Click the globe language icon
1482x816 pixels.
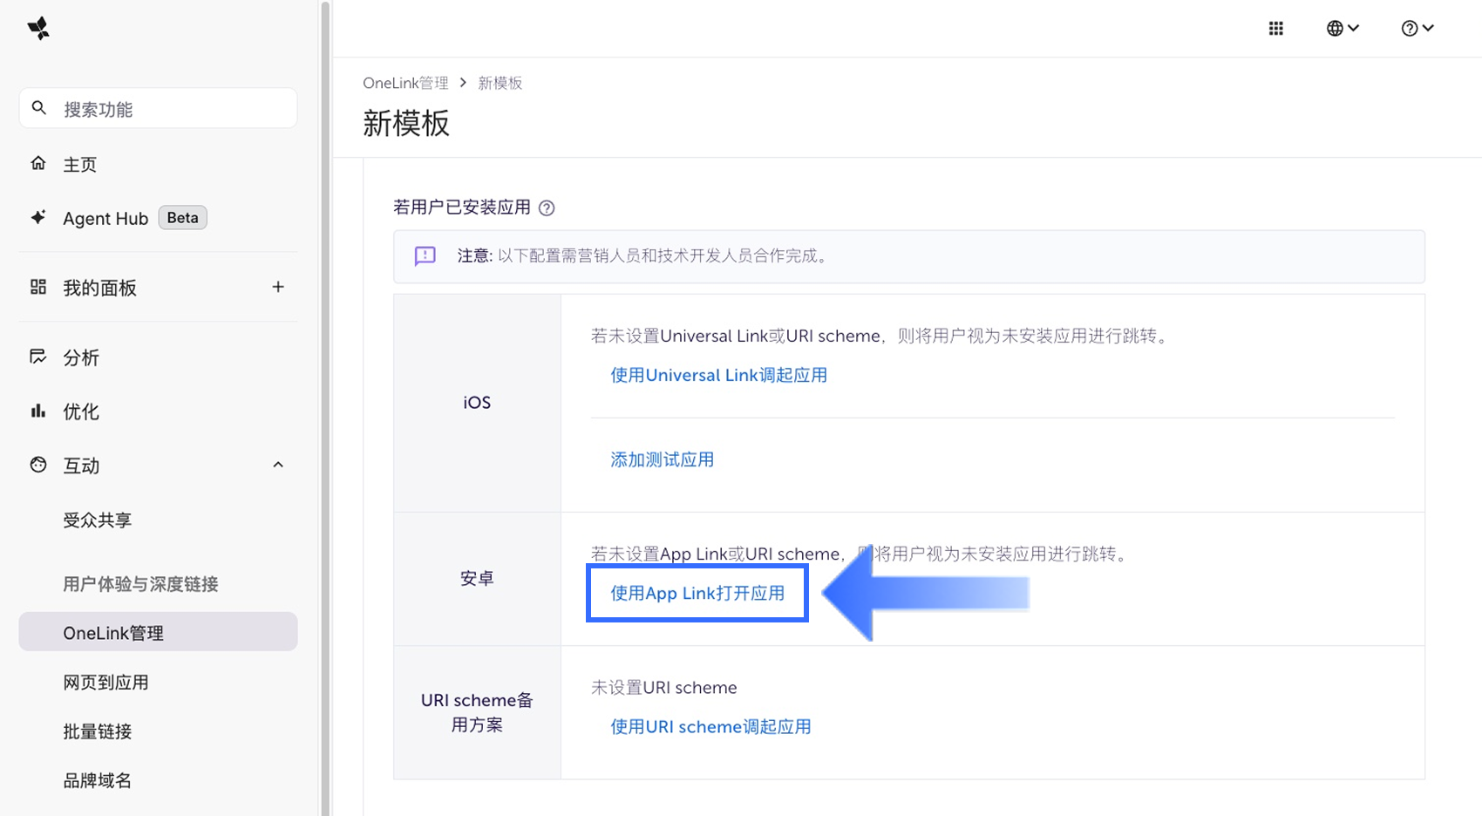pyautogui.click(x=1335, y=29)
